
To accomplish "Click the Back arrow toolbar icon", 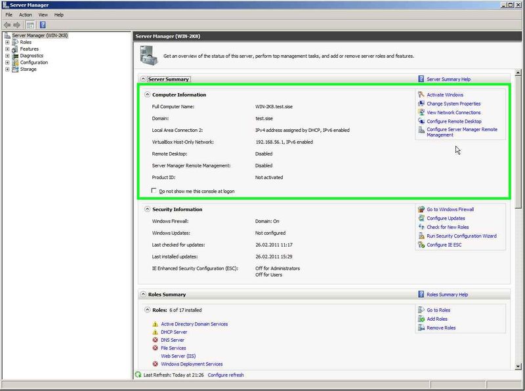I will [x=7, y=25].
